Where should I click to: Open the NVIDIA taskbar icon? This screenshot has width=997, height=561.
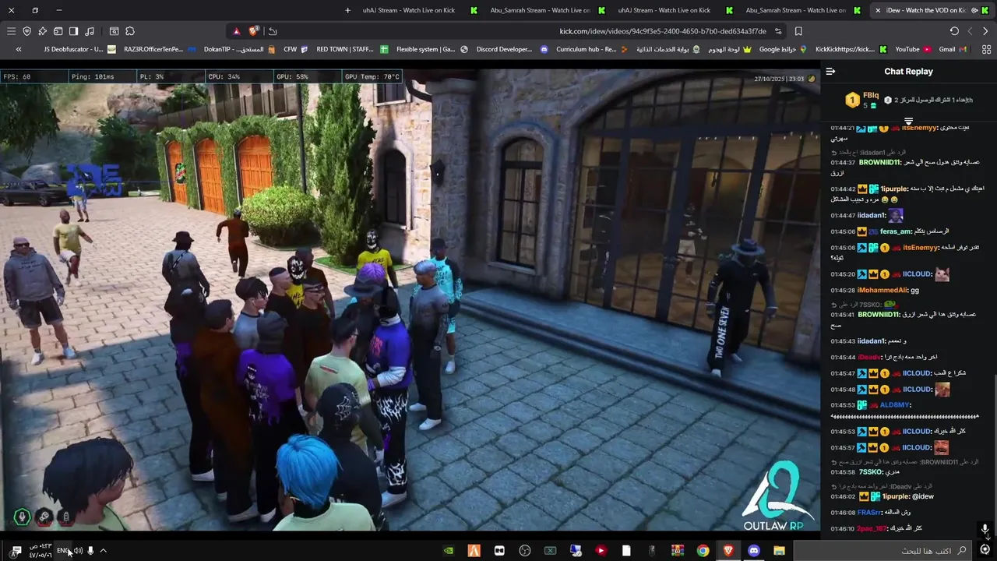coord(449,551)
